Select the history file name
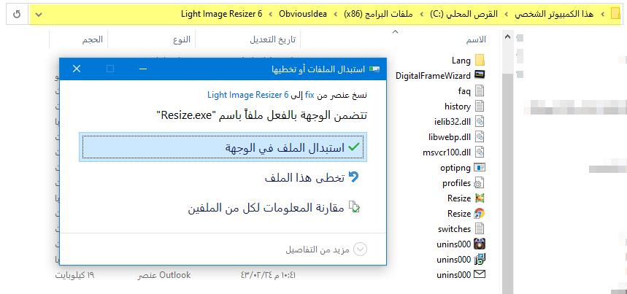This screenshot has width=627, height=294. click(x=458, y=107)
